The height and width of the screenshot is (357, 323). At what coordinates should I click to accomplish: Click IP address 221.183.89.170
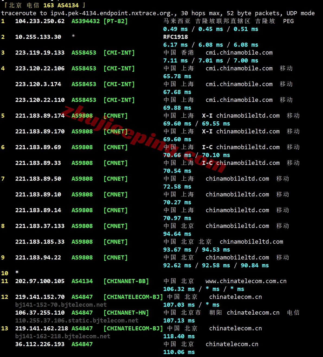click(x=40, y=131)
